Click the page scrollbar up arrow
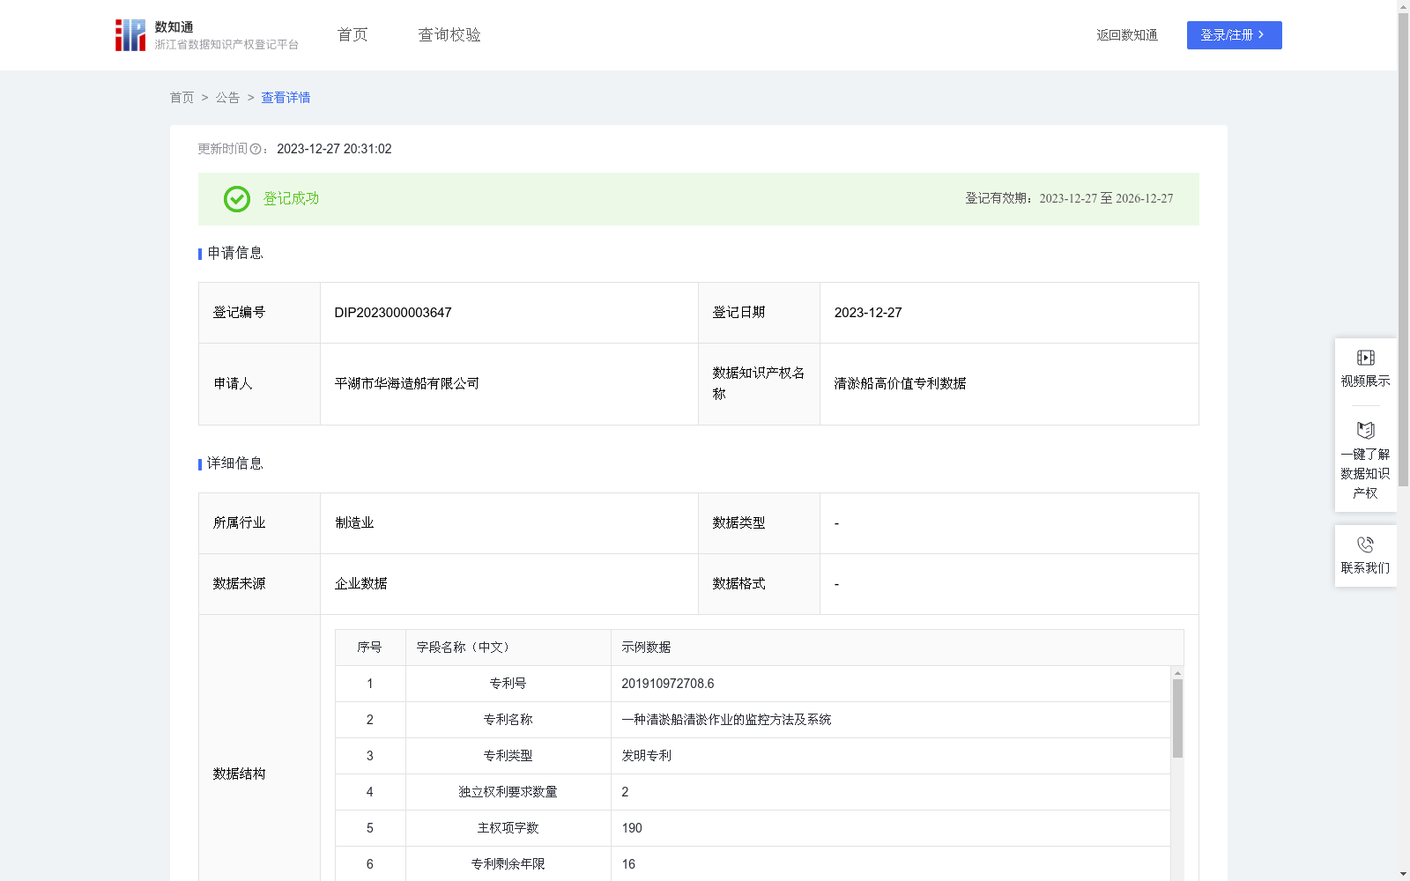The image size is (1410, 881). pyautogui.click(x=1403, y=6)
